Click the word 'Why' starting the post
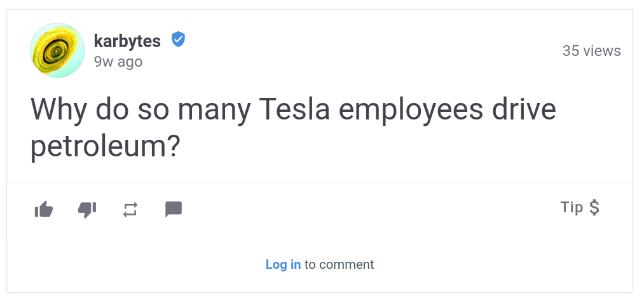The width and height of the screenshot is (644, 300). (59, 109)
